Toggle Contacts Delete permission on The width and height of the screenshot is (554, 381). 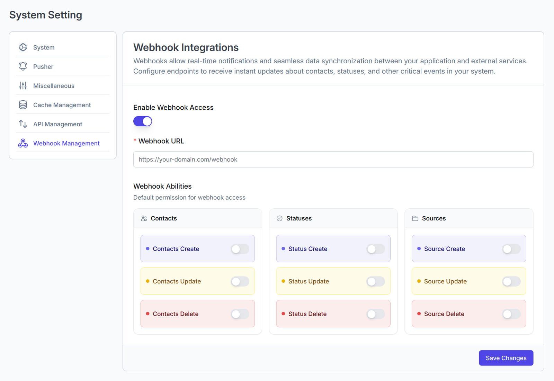click(x=240, y=314)
